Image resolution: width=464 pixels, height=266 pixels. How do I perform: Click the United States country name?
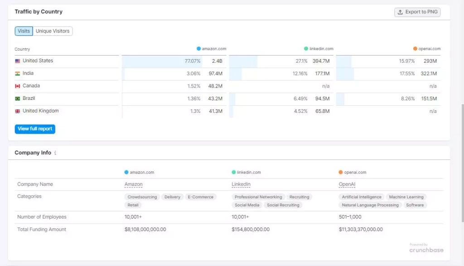pos(38,61)
